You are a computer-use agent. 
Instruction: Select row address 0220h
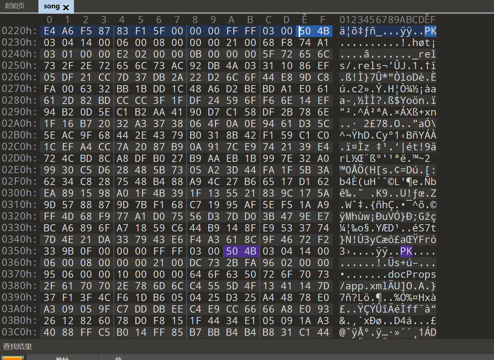19,31
